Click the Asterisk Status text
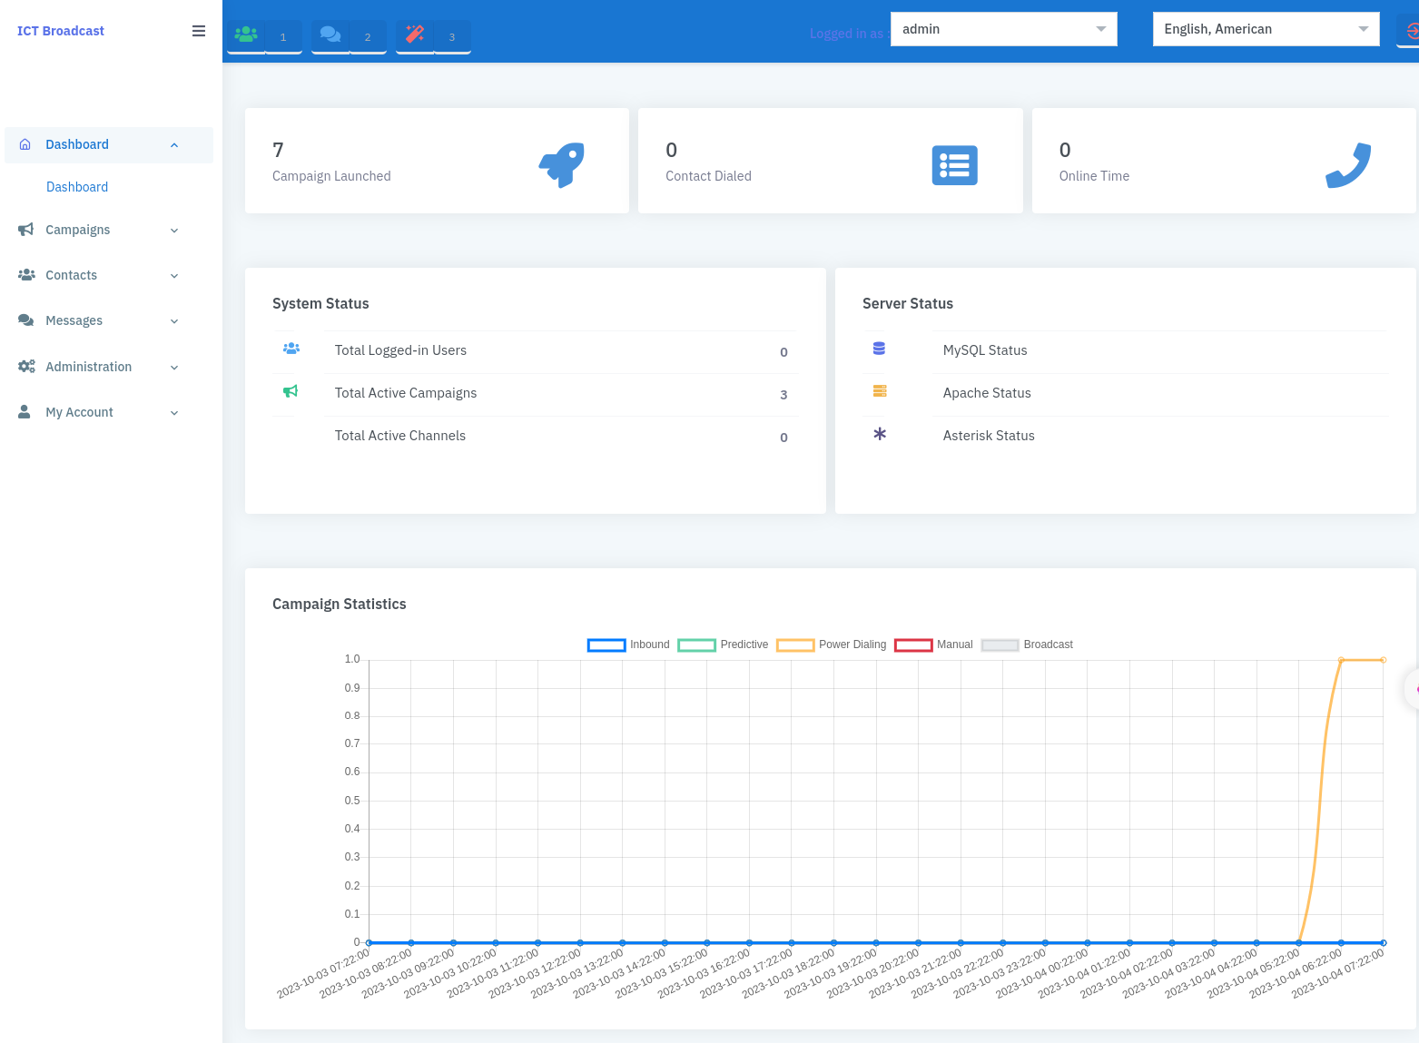 [x=989, y=436]
